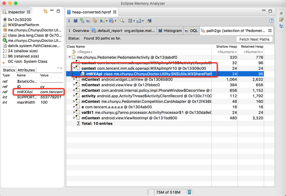Image resolution: width=286 pixels, height=196 pixels.
Task: Switch to the OQL tab
Action: point(191,30)
